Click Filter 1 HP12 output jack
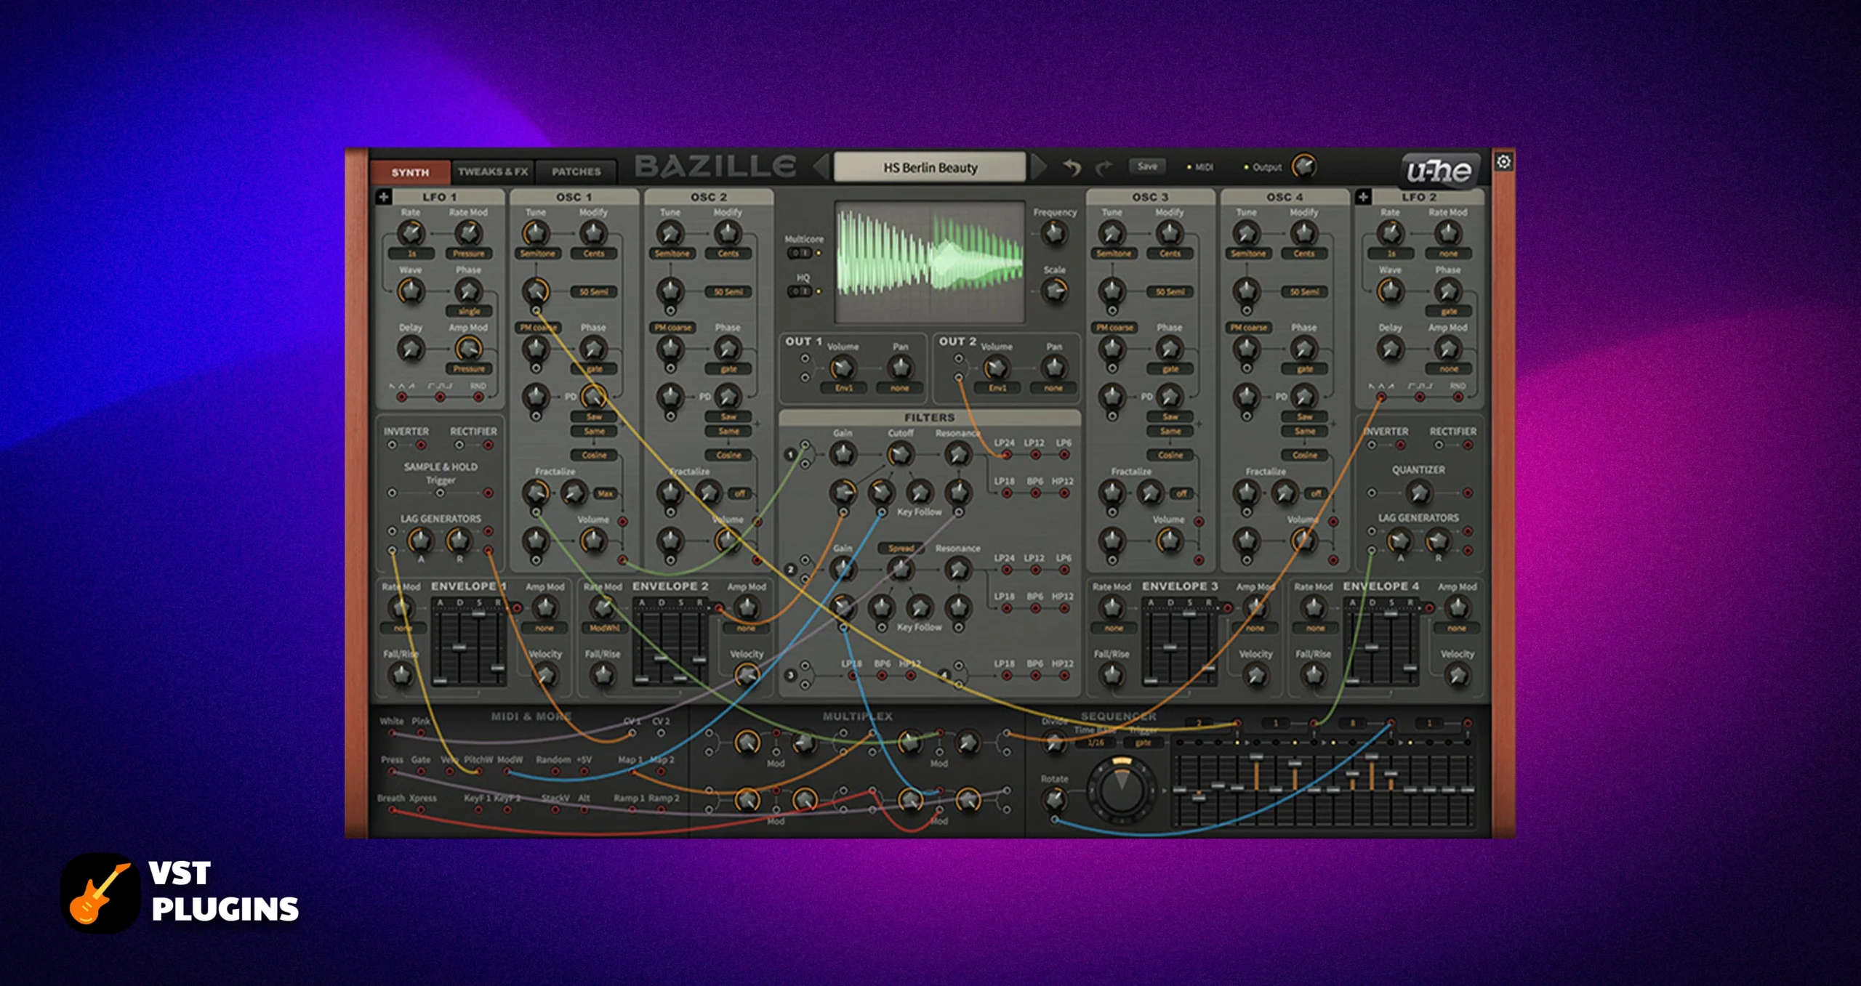Image resolution: width=1861 pixels, height=986 pixels. [x=1064, y=493]
